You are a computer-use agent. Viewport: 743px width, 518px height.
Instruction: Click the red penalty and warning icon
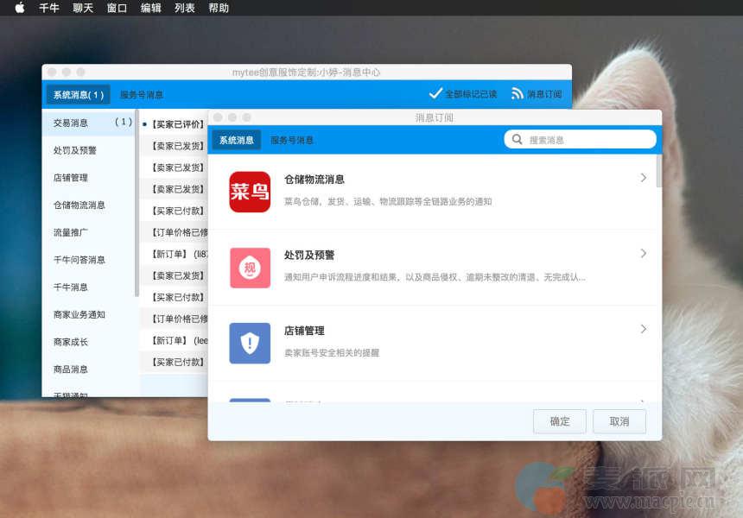click(x=250, y=268)
